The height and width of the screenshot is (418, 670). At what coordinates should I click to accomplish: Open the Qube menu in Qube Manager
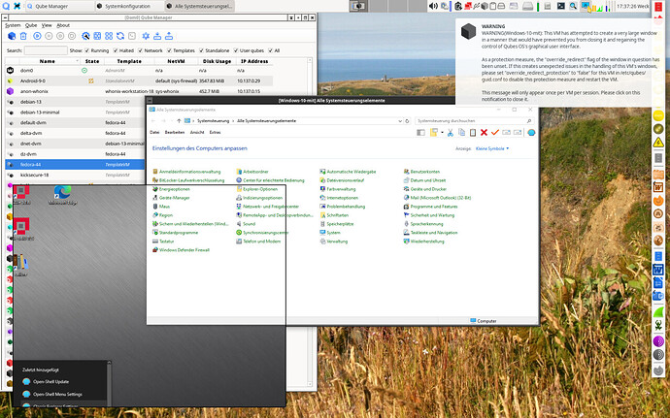point(31,25)
